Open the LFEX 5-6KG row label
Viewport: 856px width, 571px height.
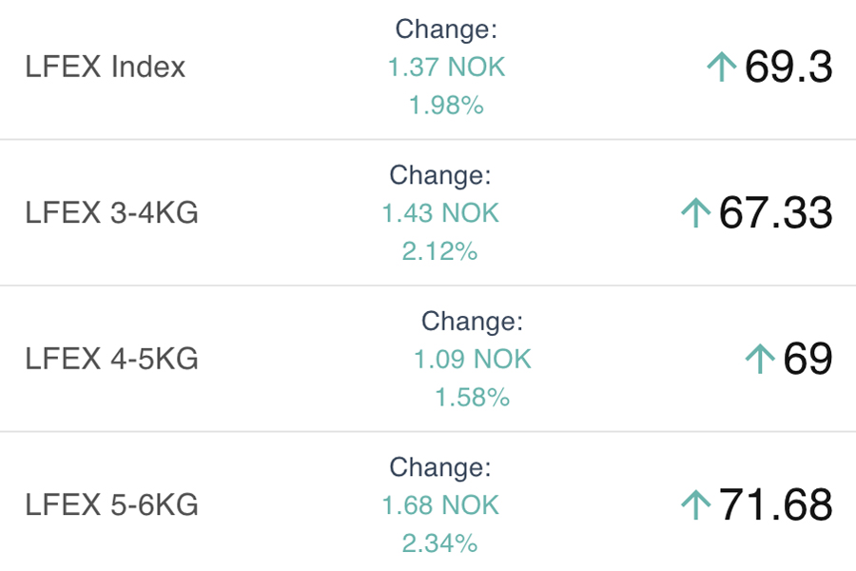click(112, 504)
